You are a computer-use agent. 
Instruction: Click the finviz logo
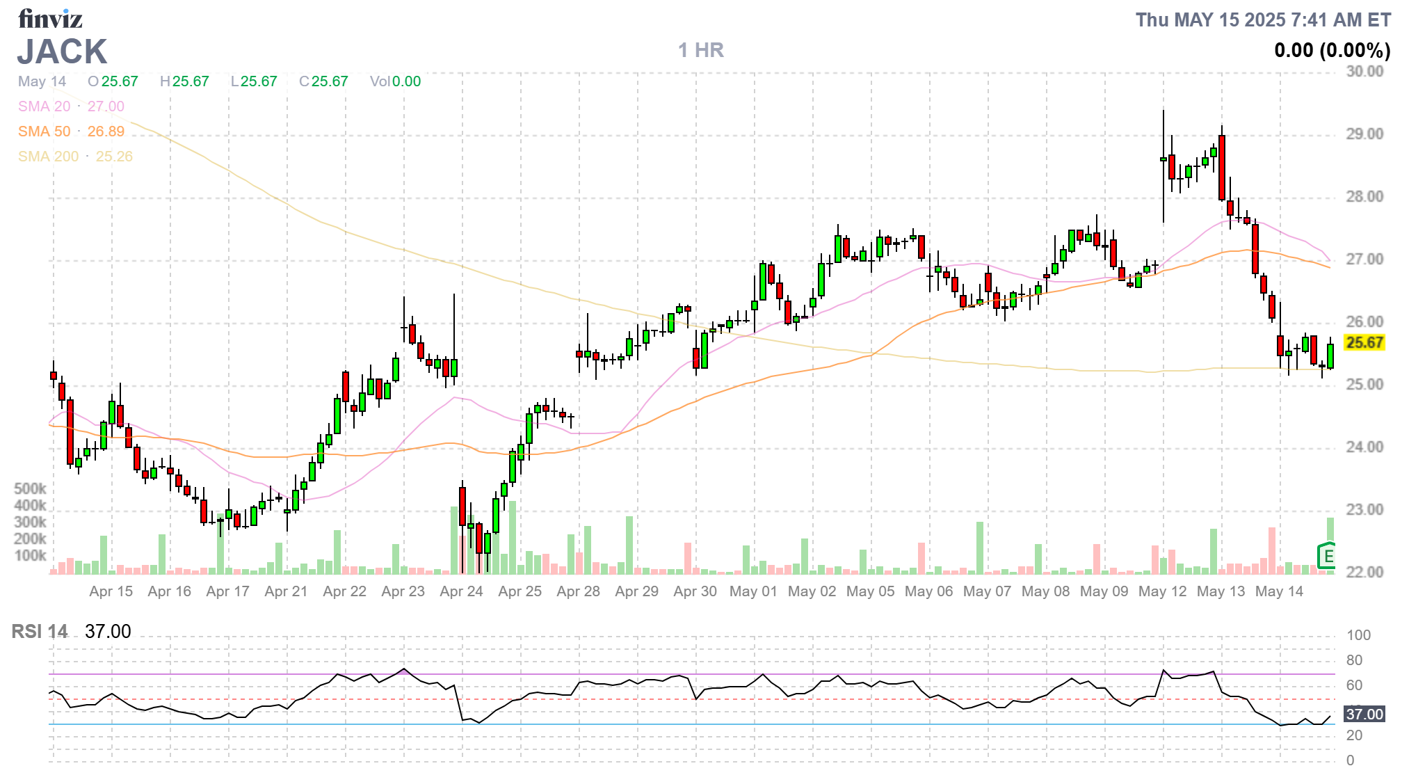tap(50, 19)
